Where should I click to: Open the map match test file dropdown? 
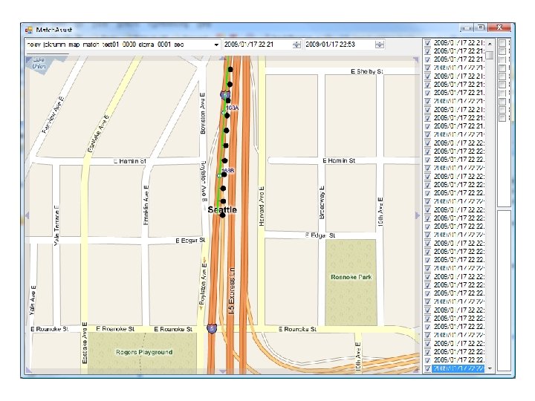tap(216, 45)
